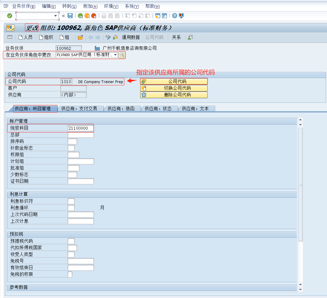The height and width of the screenshot is (298, 327).
Task: Click the green Back arrow icon
Action: tap(80, 16)
